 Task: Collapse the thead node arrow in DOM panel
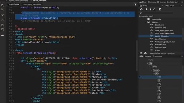pyautogui.click(x=152, y=70)
